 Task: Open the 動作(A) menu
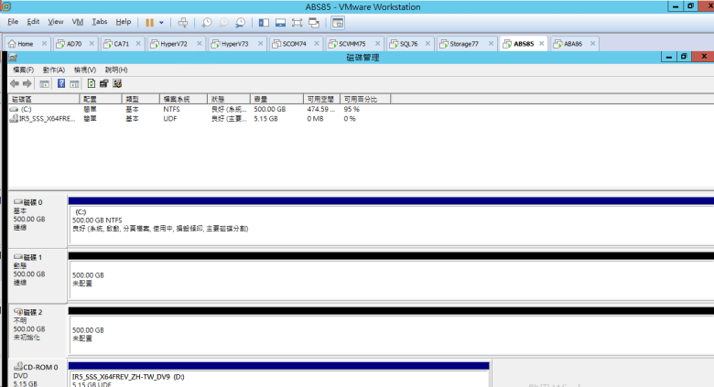[53, 70]
